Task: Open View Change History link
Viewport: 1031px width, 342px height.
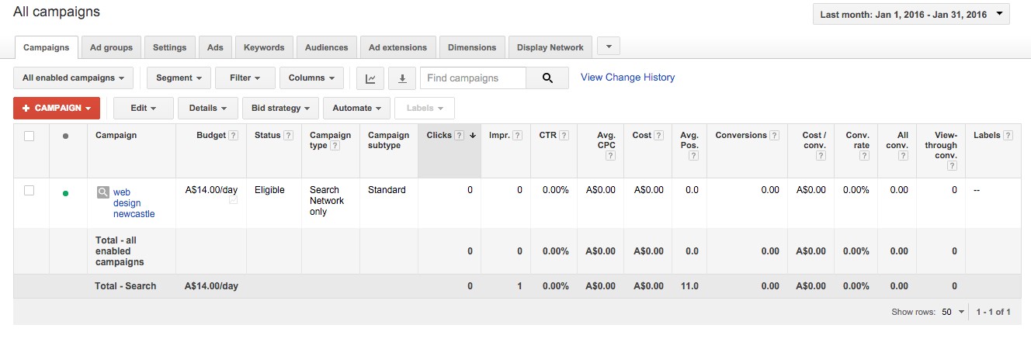Action: [x=627, y=78]
